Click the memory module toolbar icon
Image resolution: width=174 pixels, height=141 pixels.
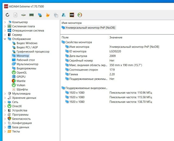(x=32, y=15)
